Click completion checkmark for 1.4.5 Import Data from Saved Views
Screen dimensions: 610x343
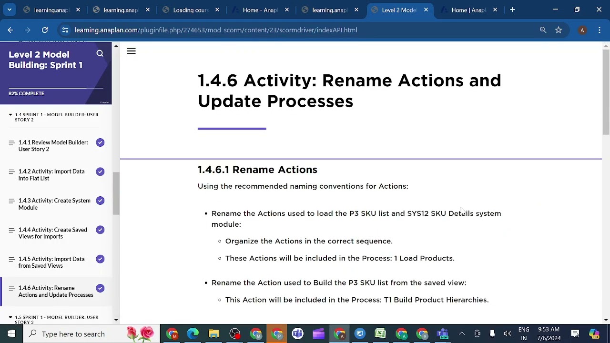(100, 259)
